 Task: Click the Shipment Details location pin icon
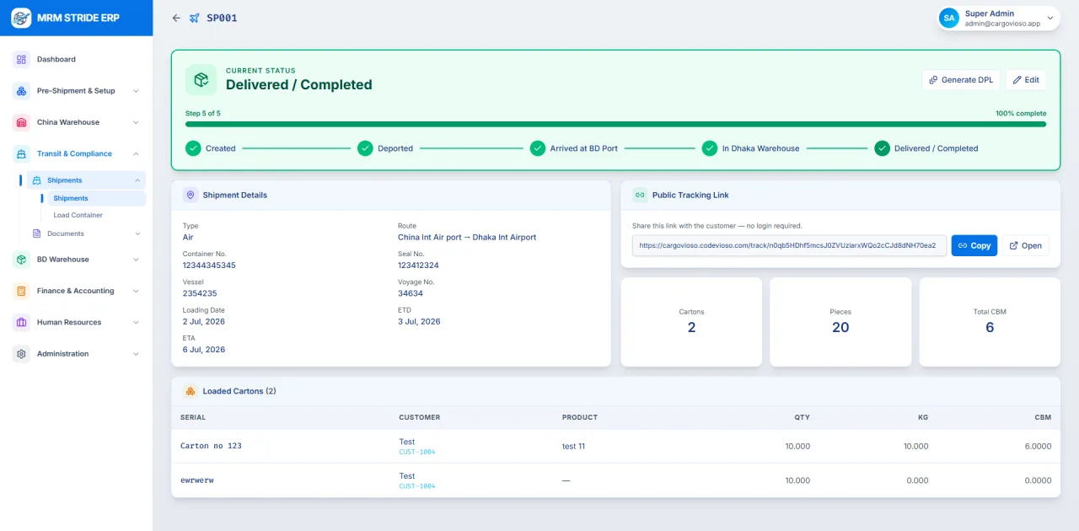click(x=191, y=195)
